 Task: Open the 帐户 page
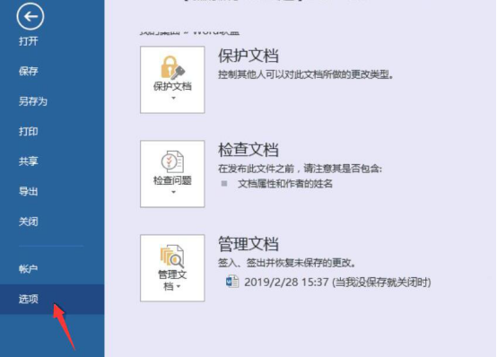pos(29,269)
